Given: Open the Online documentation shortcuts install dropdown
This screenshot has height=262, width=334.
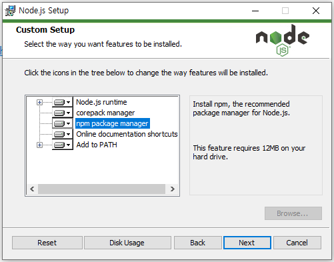Looking at the screenshot, I should coord(63,134).
